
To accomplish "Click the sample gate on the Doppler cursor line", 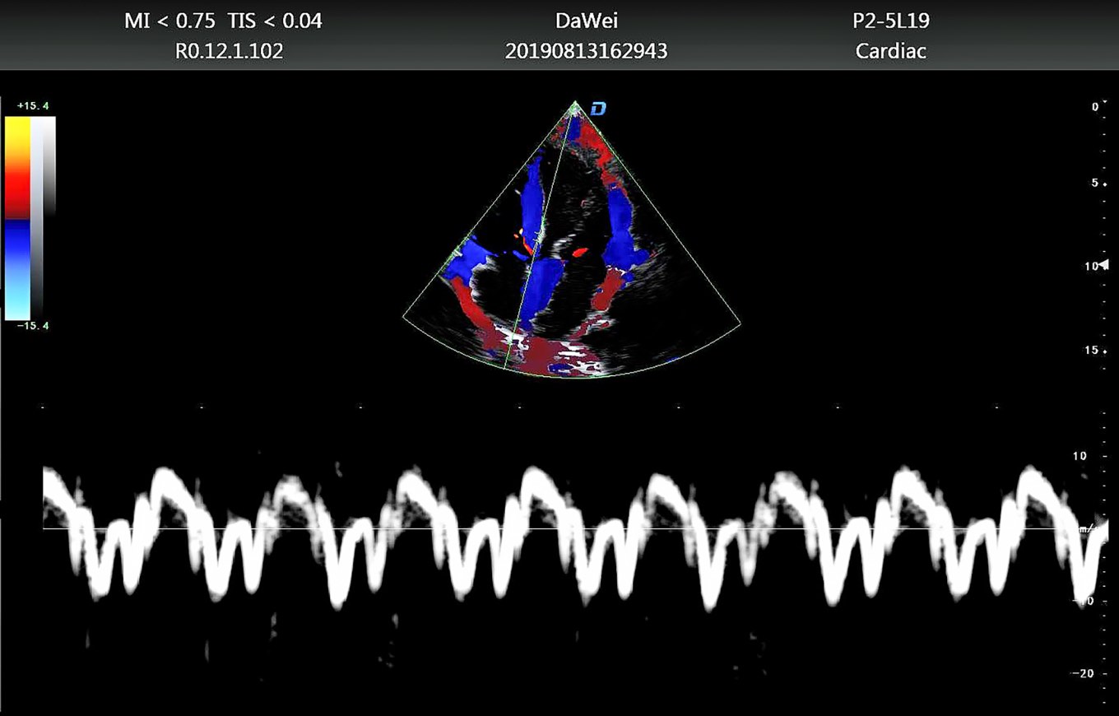I will (x=536, y=238).
